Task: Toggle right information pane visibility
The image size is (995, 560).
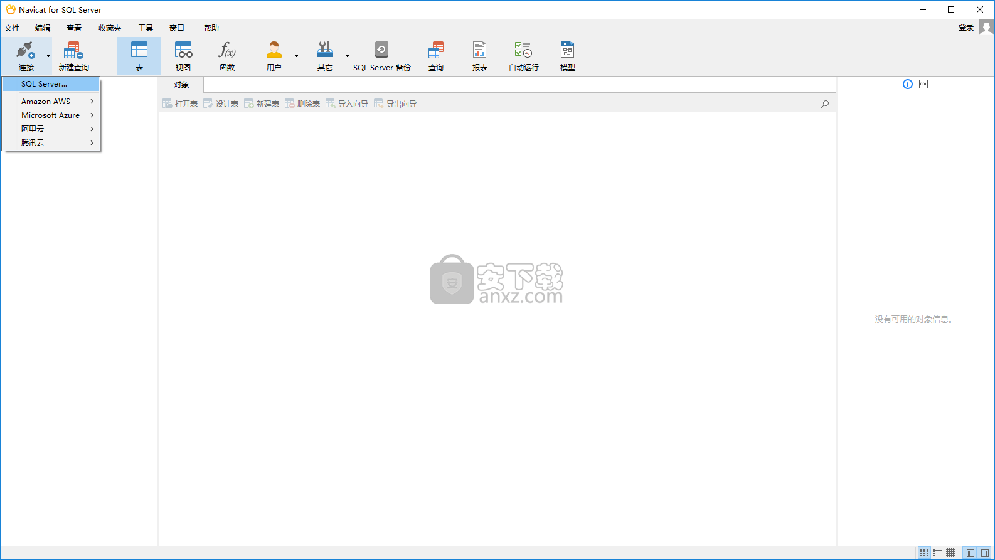Action: (x=985, y=552)
